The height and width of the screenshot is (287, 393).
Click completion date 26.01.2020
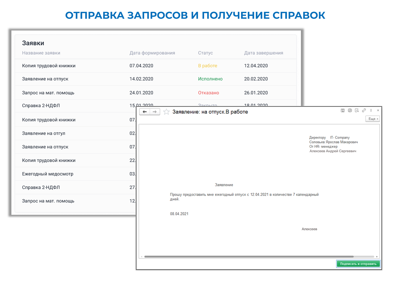(256, 93)
